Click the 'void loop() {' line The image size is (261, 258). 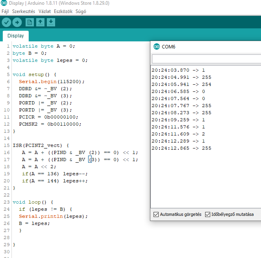(x=33, y=202)
